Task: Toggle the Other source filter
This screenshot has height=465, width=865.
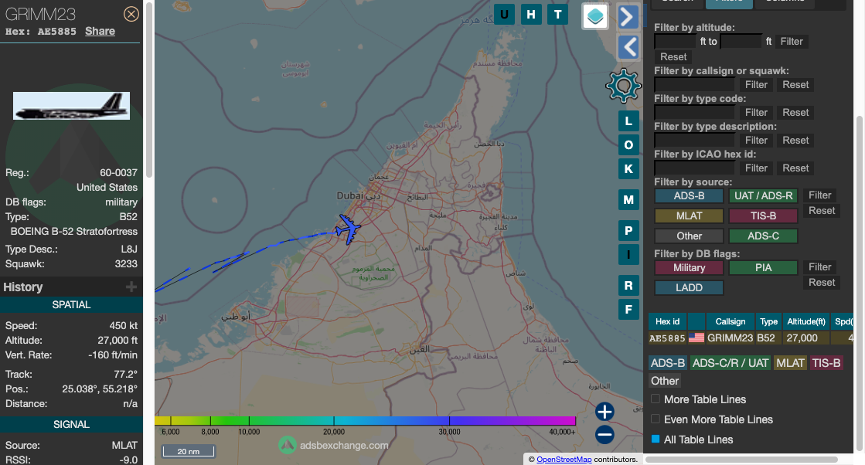Action: coord(689,236)
